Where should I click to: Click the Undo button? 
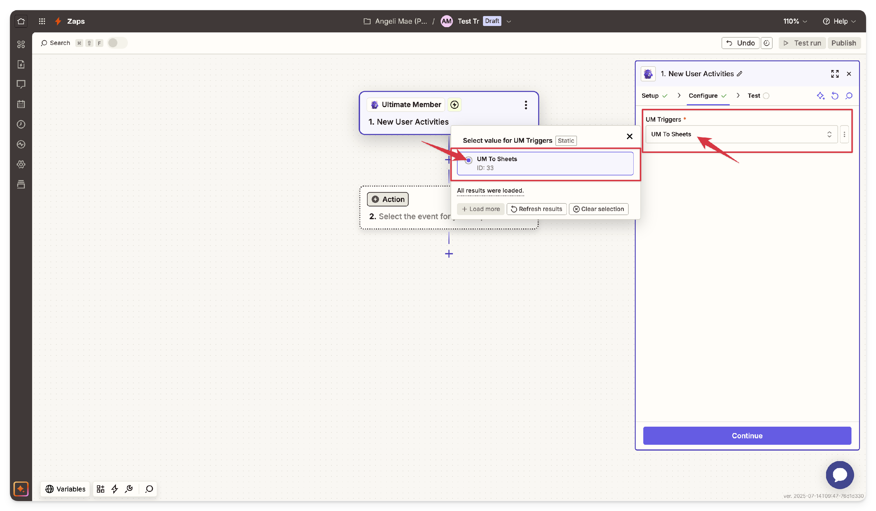pos(740,43)
